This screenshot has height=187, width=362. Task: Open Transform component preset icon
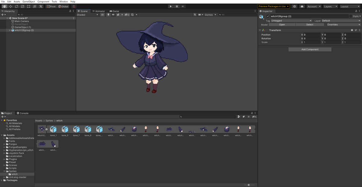356,30
